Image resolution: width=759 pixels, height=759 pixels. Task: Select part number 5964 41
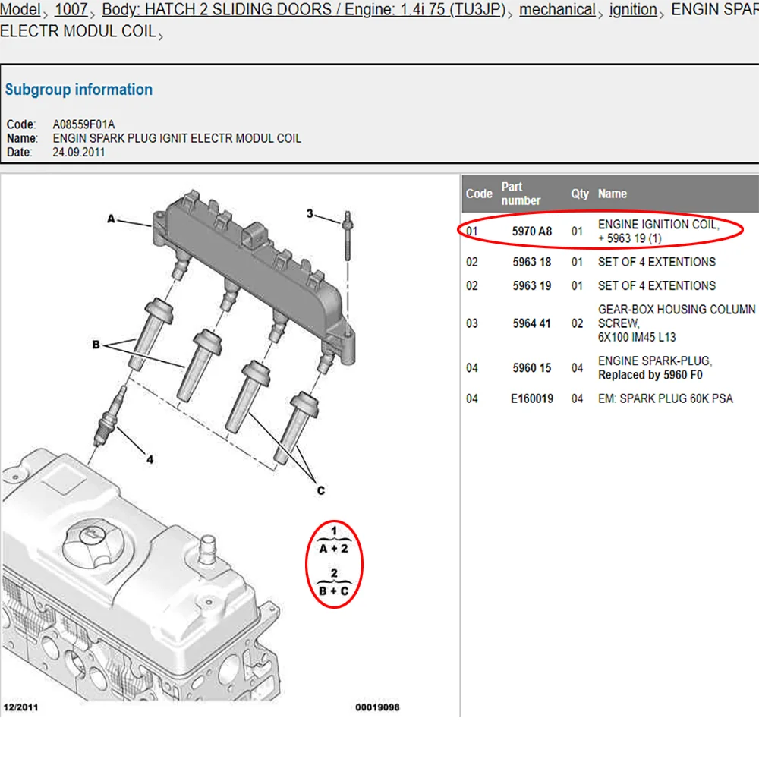pyautogui.click(x=531, y=323)
